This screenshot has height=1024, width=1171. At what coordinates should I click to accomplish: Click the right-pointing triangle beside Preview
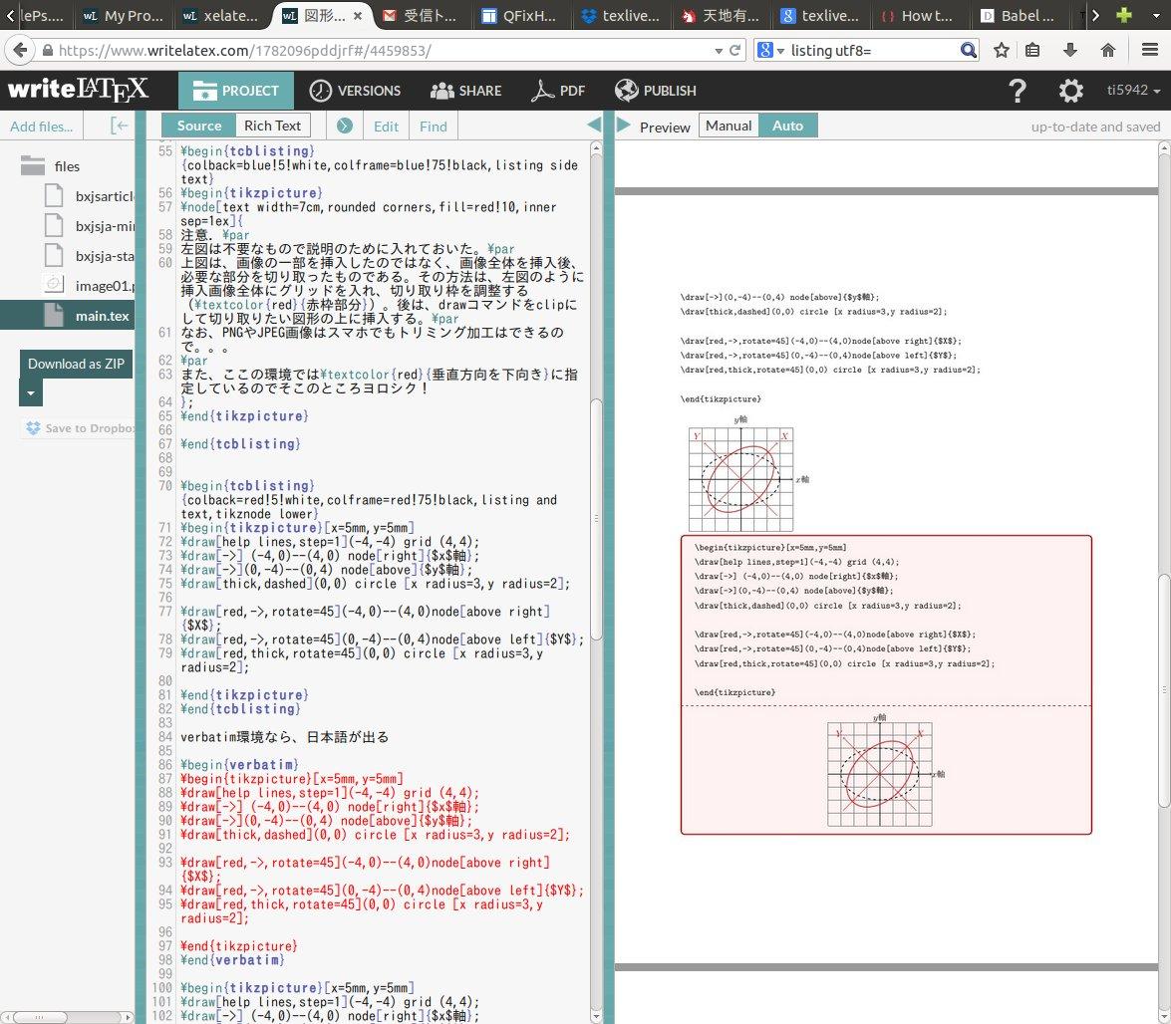[624, 125]
